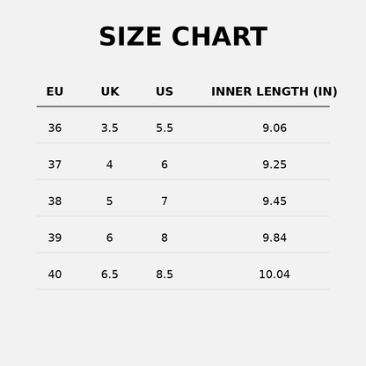Click the SIZE CHART title
366x366 pixels.
183,36
